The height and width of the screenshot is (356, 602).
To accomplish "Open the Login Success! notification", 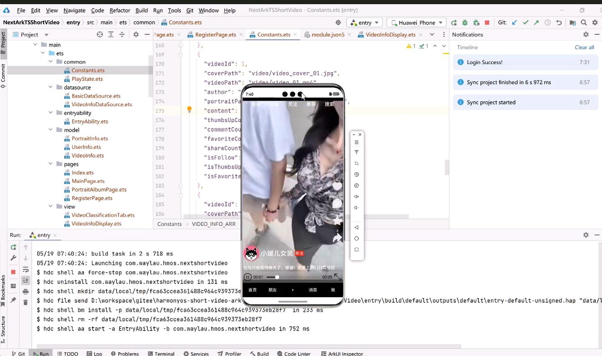I will [526, 62].
